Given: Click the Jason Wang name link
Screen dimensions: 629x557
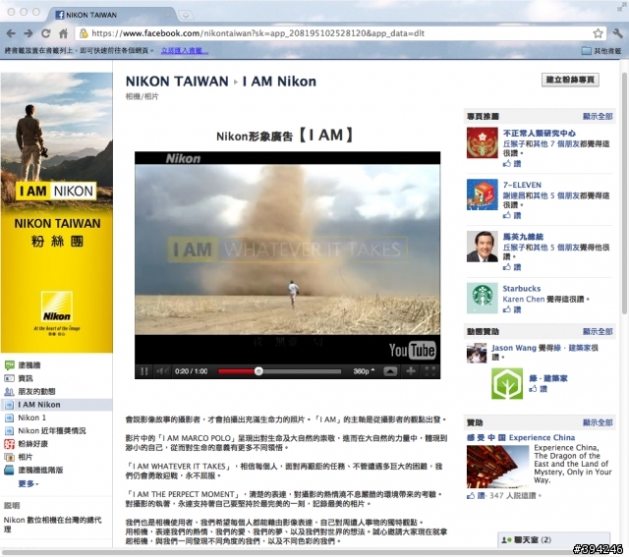Looking at the screenshot, I should [514, 348].
